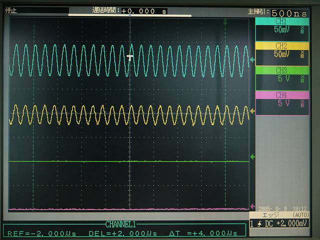Click the white trigger position T marker
Viewport: 320px width, 240px height.
130,58
